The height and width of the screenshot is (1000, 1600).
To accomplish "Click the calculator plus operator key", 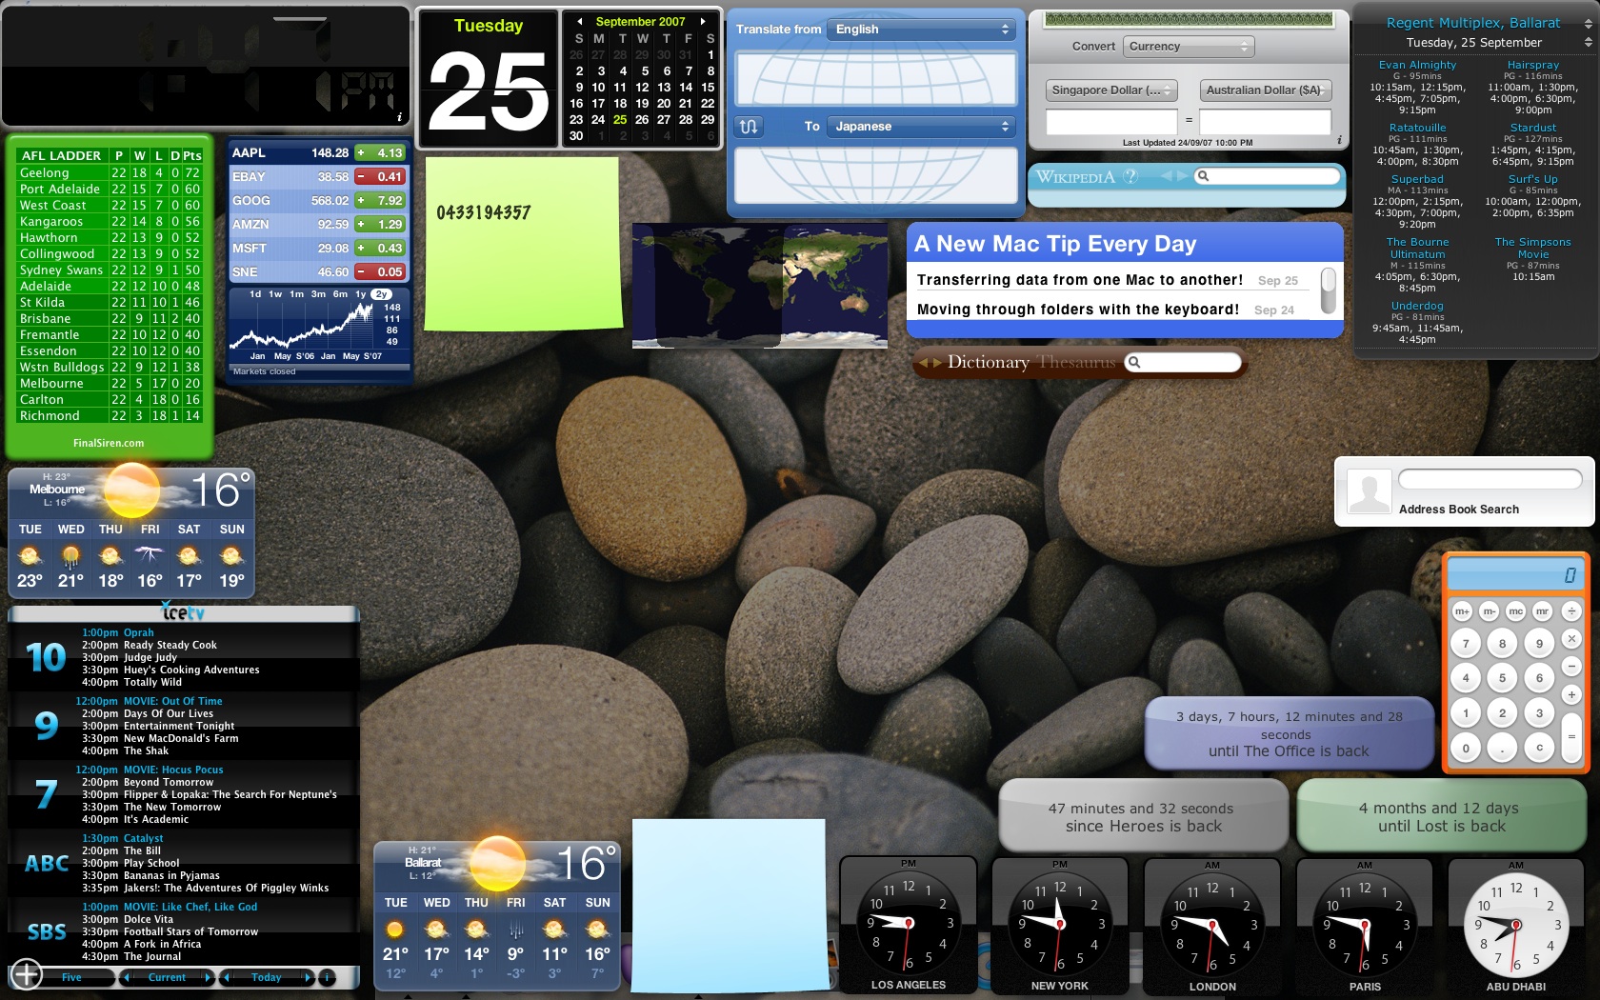I will [1571, 694].
